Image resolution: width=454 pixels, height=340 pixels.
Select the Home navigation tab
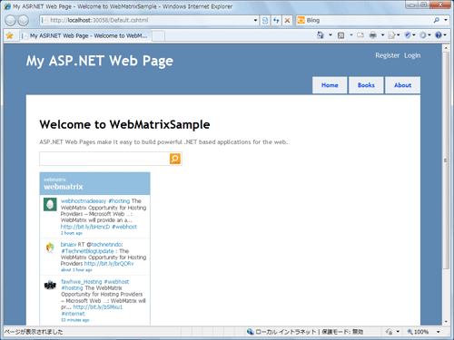pos(330,85)
